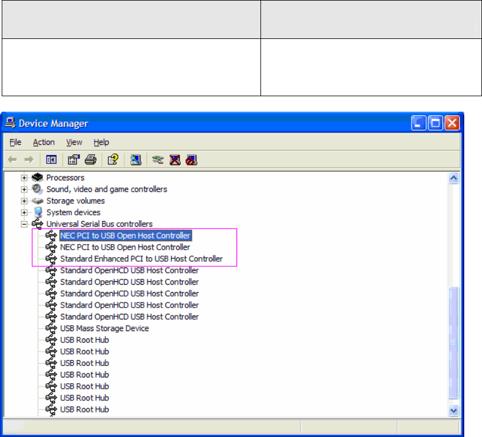Click the System devices computer icon
The image size is (482, 437).
[x=38, y=212]
